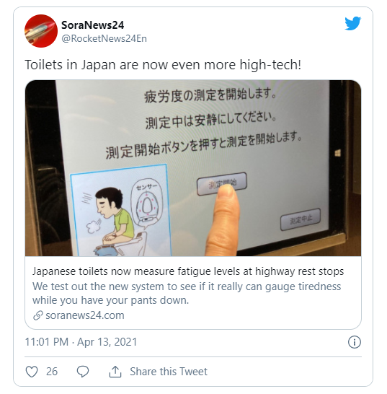This screenshot has height=394, width=387.
Task: Like the tweet with the heart icon
Action: click(x=32, y=372)
